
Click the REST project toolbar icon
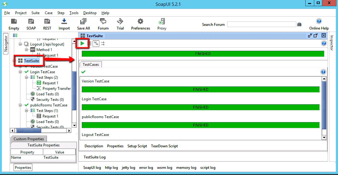point(47,24)
